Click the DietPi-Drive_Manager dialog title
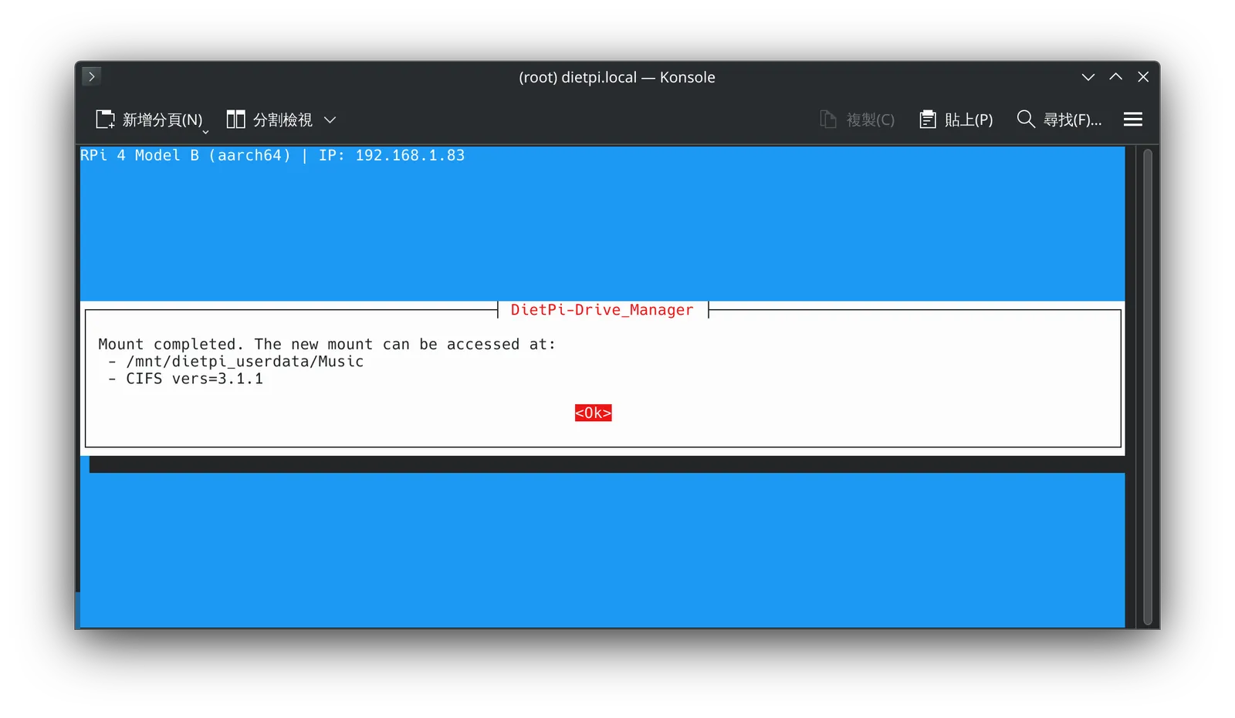This screenshot has height=718, width=1235. tap(602, 309)
